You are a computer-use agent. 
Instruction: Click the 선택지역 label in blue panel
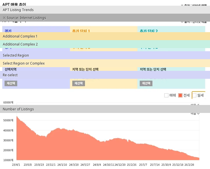[x=10, y=69]
